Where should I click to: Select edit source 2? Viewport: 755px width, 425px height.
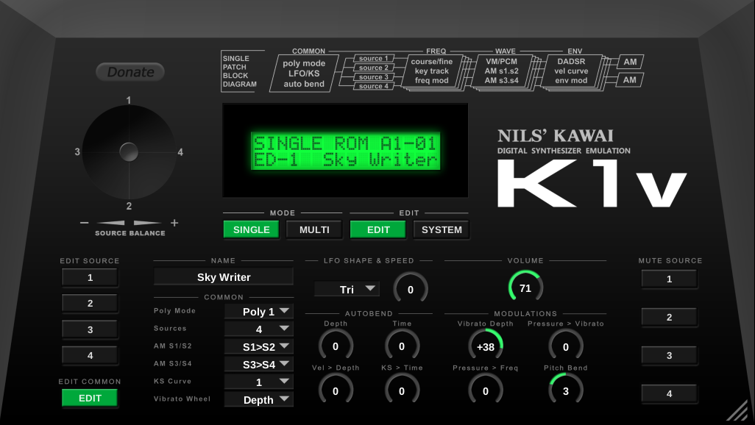[x=90, y=303]
